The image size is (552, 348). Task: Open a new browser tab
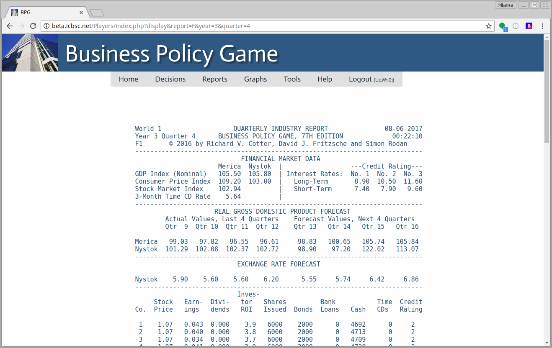point(96,13)
